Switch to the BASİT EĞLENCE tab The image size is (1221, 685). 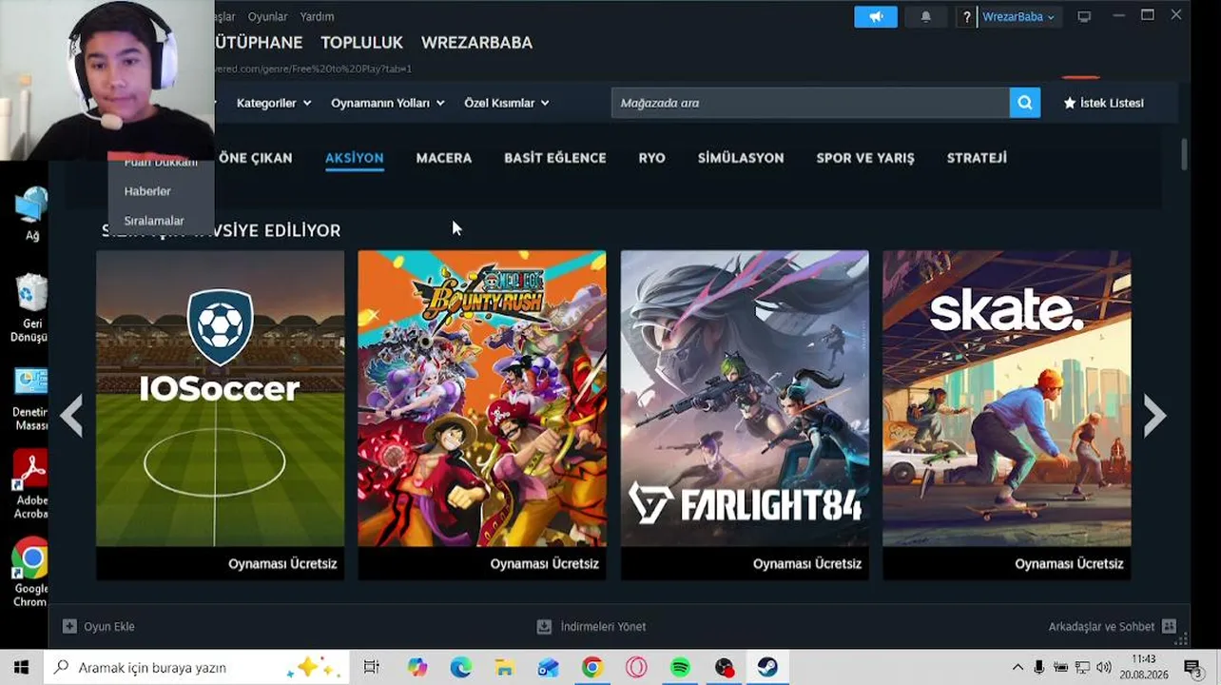(x=555, y=158)
